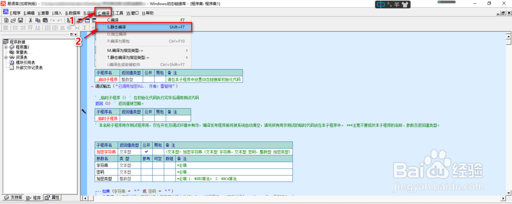Click the 模块引用表 icon in tree
Viewport: 512px width, 204px height.
(12, 63)
